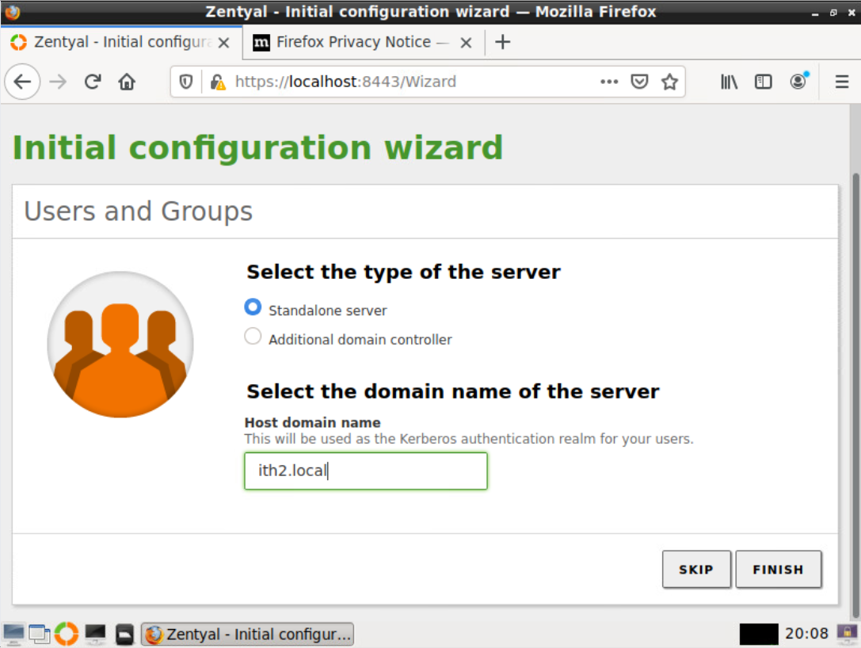Open the Firefox account profile icon
Screen dimensions: 861x648
798,82
